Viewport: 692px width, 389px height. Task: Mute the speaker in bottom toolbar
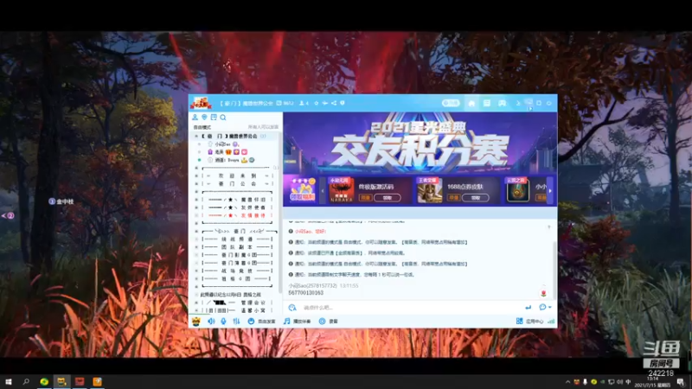pyautogui.click(x=211, y=321)
